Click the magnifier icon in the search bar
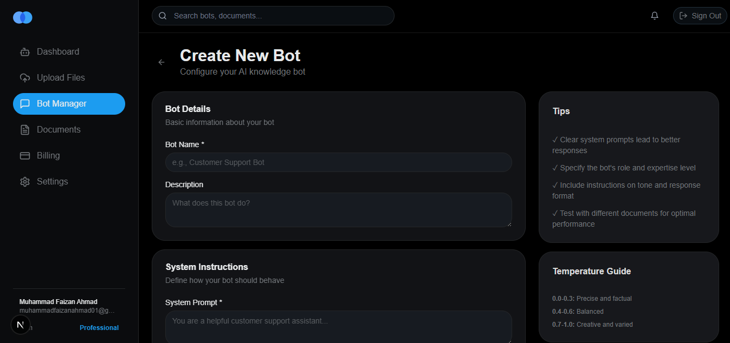 tap(163, 16)
